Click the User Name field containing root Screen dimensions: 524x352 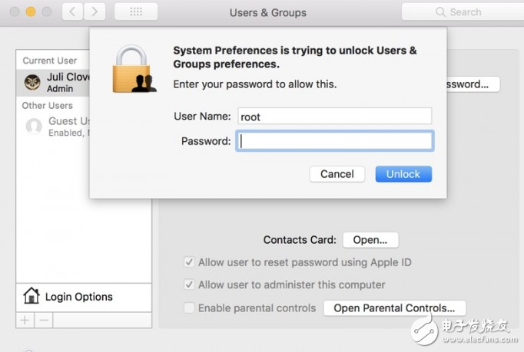(334, 117)
